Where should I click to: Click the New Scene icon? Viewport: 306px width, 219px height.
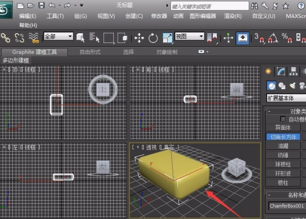[x=20, y=6]
